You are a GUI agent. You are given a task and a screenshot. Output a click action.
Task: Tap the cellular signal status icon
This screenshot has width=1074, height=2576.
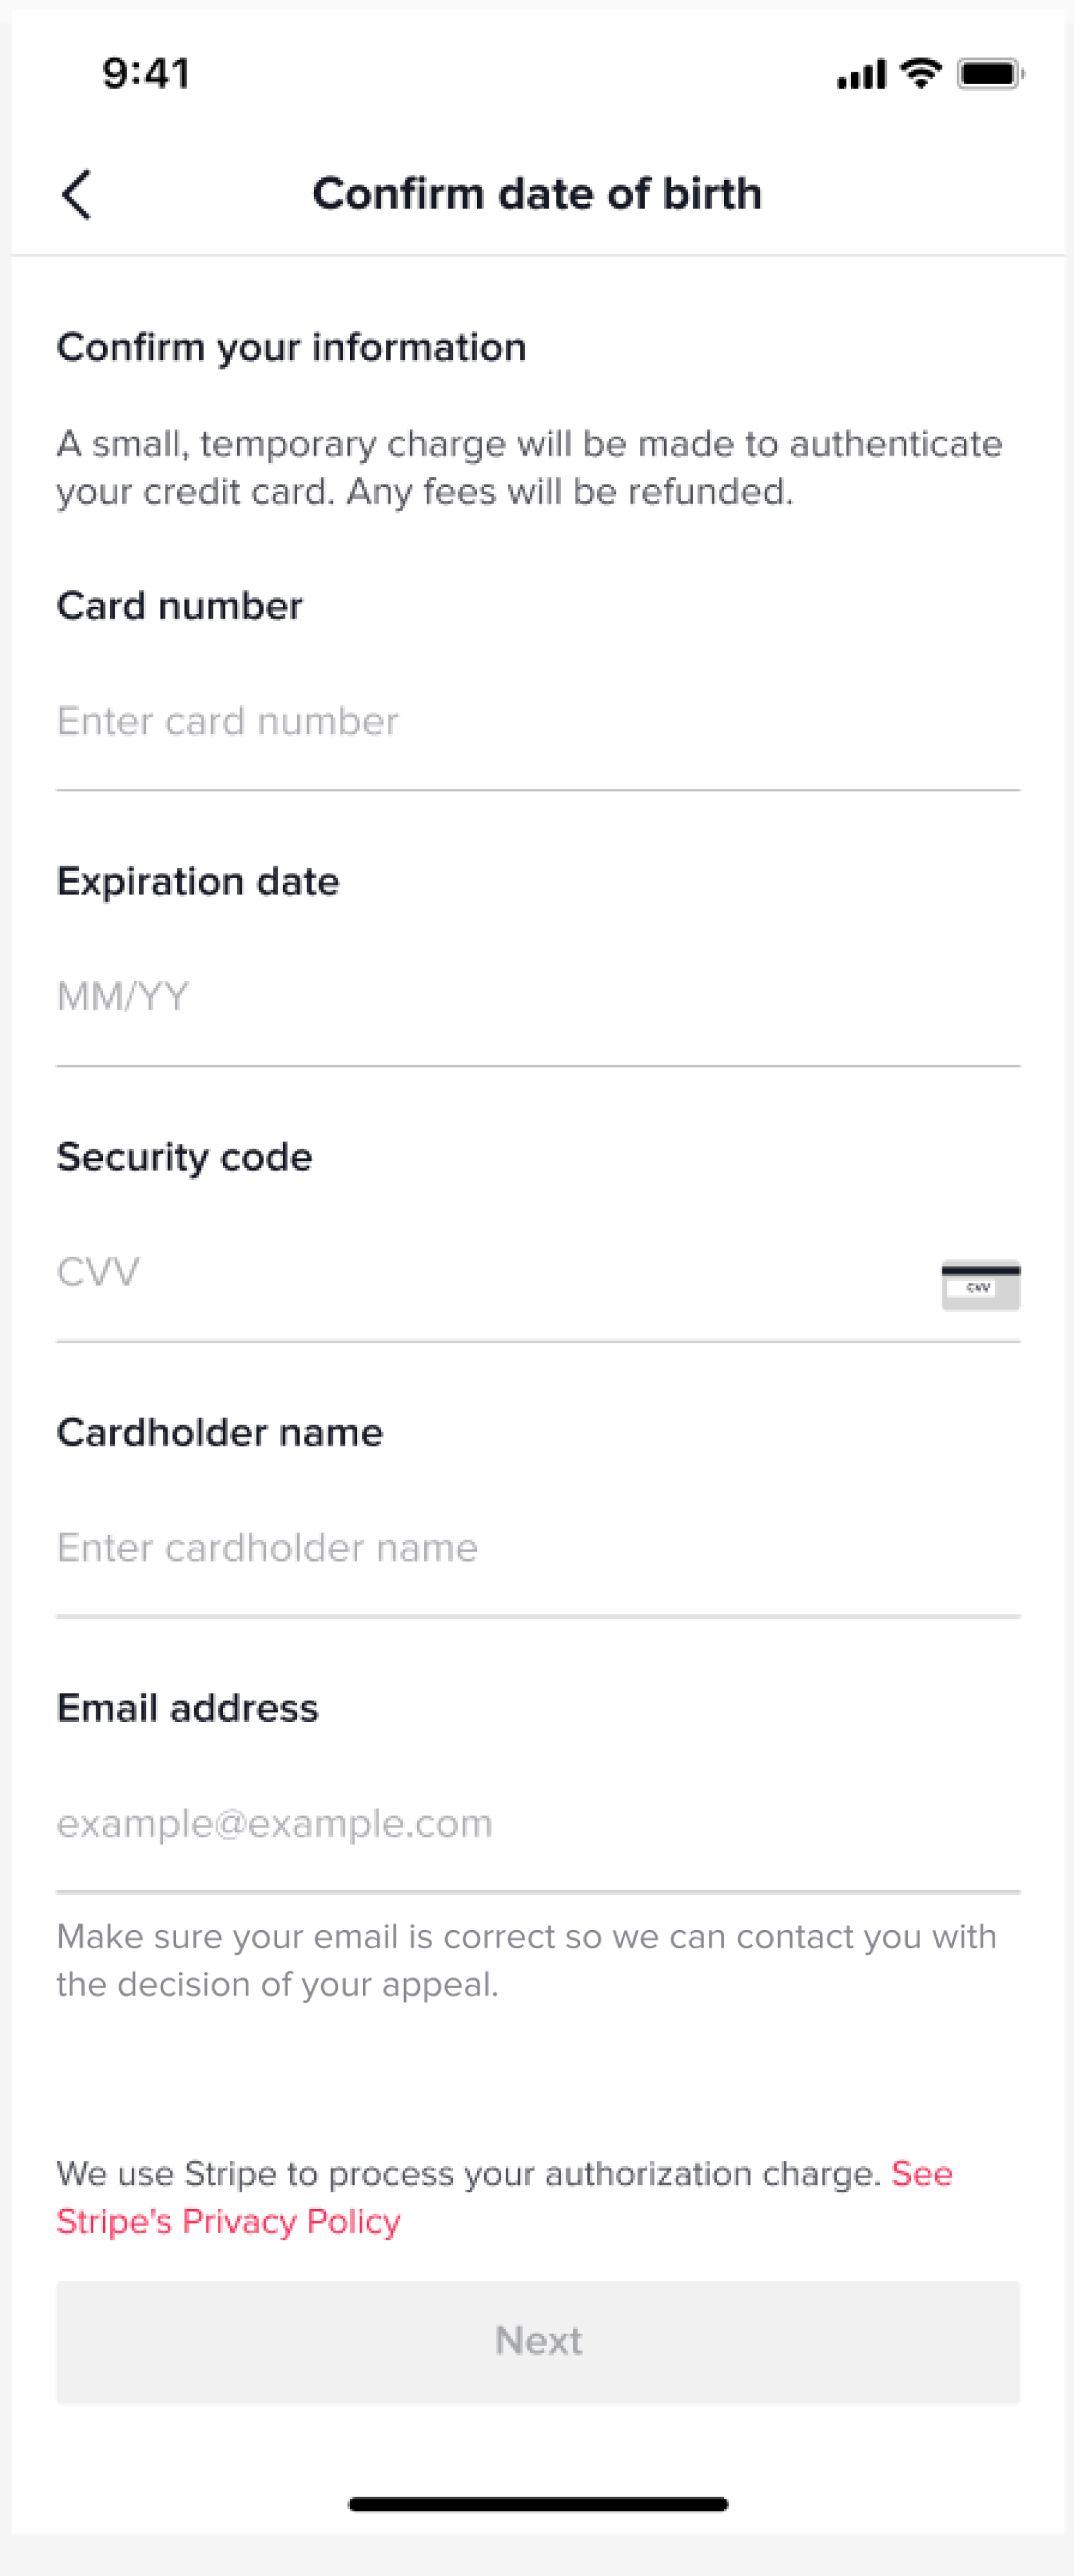point(861,74)
